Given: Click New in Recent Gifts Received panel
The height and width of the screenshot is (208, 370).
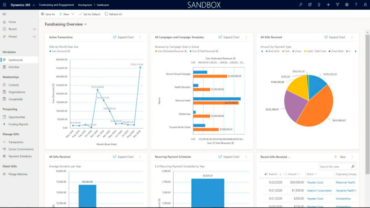Looking at the screenshot, I should click(x=340, y=157).
